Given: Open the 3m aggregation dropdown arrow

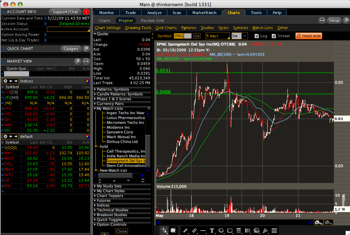Looking at the screenshot, I should 245,36.
